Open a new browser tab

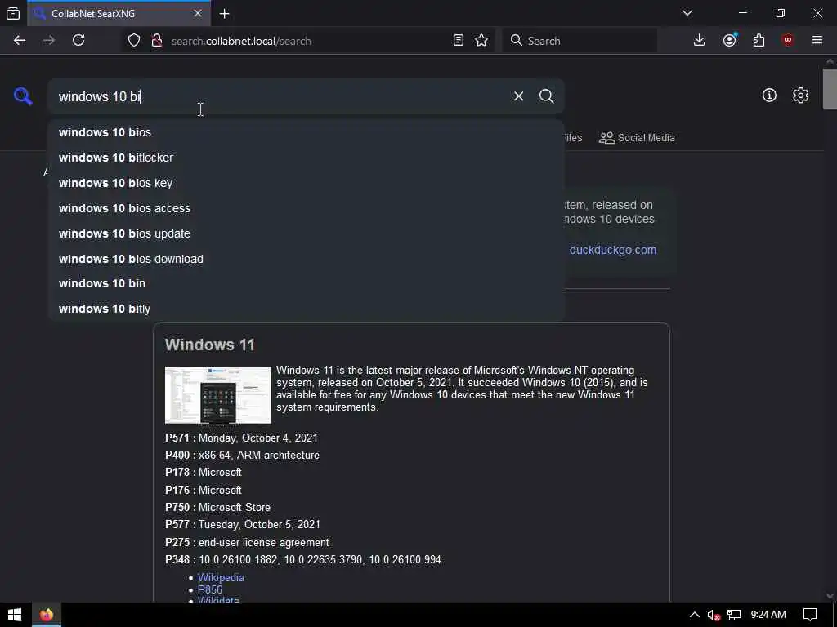(x=225, y=14)
